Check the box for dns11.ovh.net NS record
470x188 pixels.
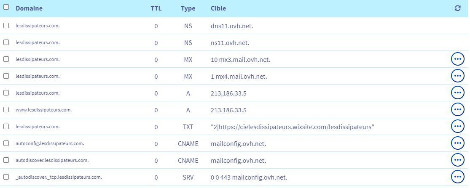[x=6, y=26]
